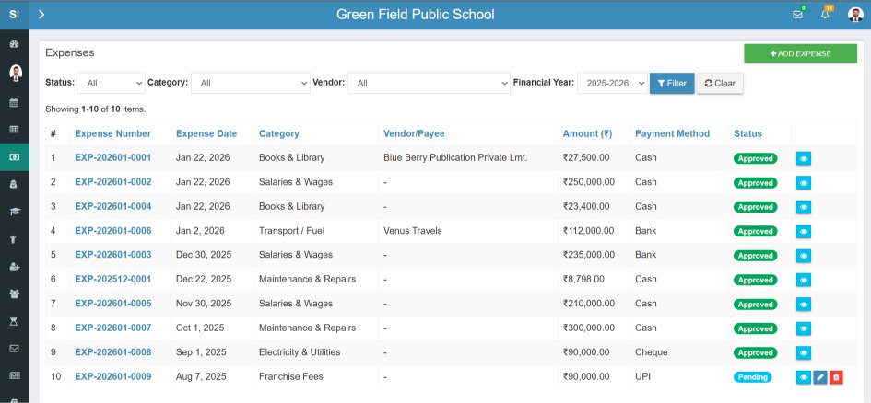This screenshot has height=403, width=871.
Task: Open expense EXP-202601-0002 link
Action: click(112, 182)
